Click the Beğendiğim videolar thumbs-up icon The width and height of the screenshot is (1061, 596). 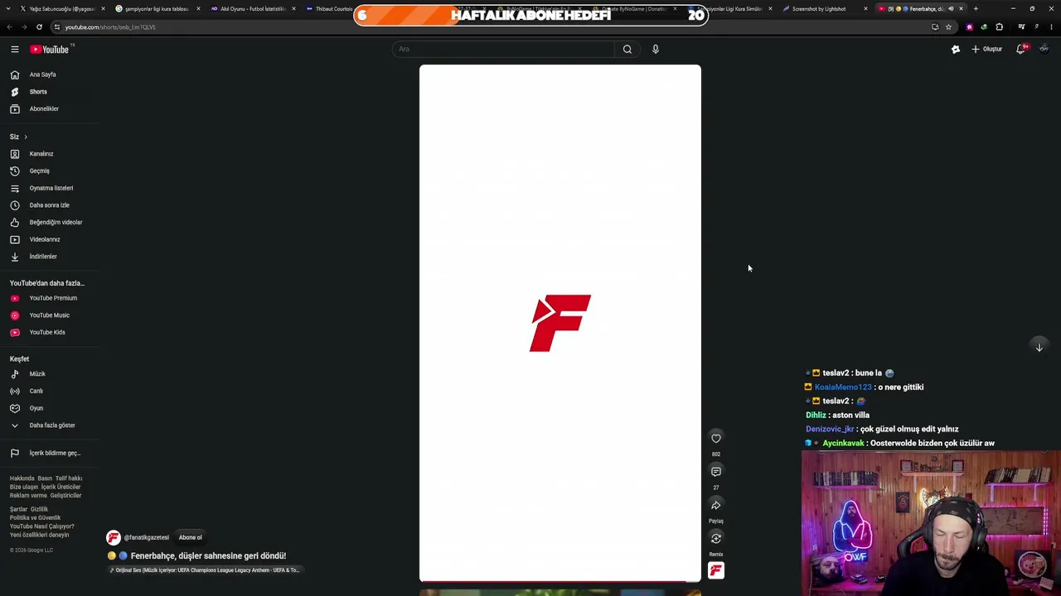coord(14,223)
